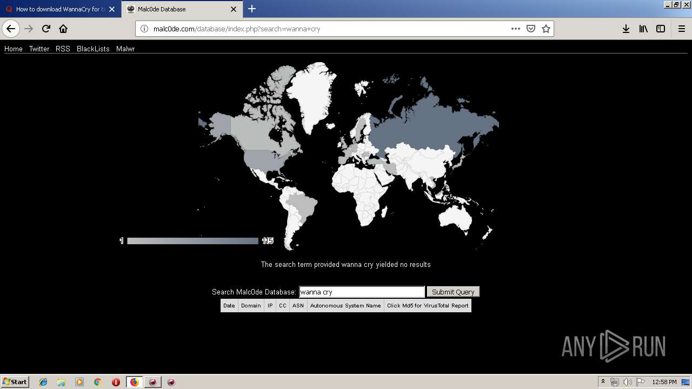Image resolution: width=692 pixels, height=389 pixels.
Task: Close the WannaCry download tab
Action: (x=112, y=9)
